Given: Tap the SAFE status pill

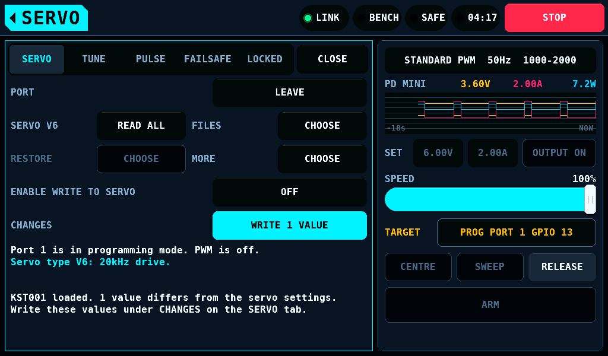Looking at the screenshot, I should (x=426, y=18).
